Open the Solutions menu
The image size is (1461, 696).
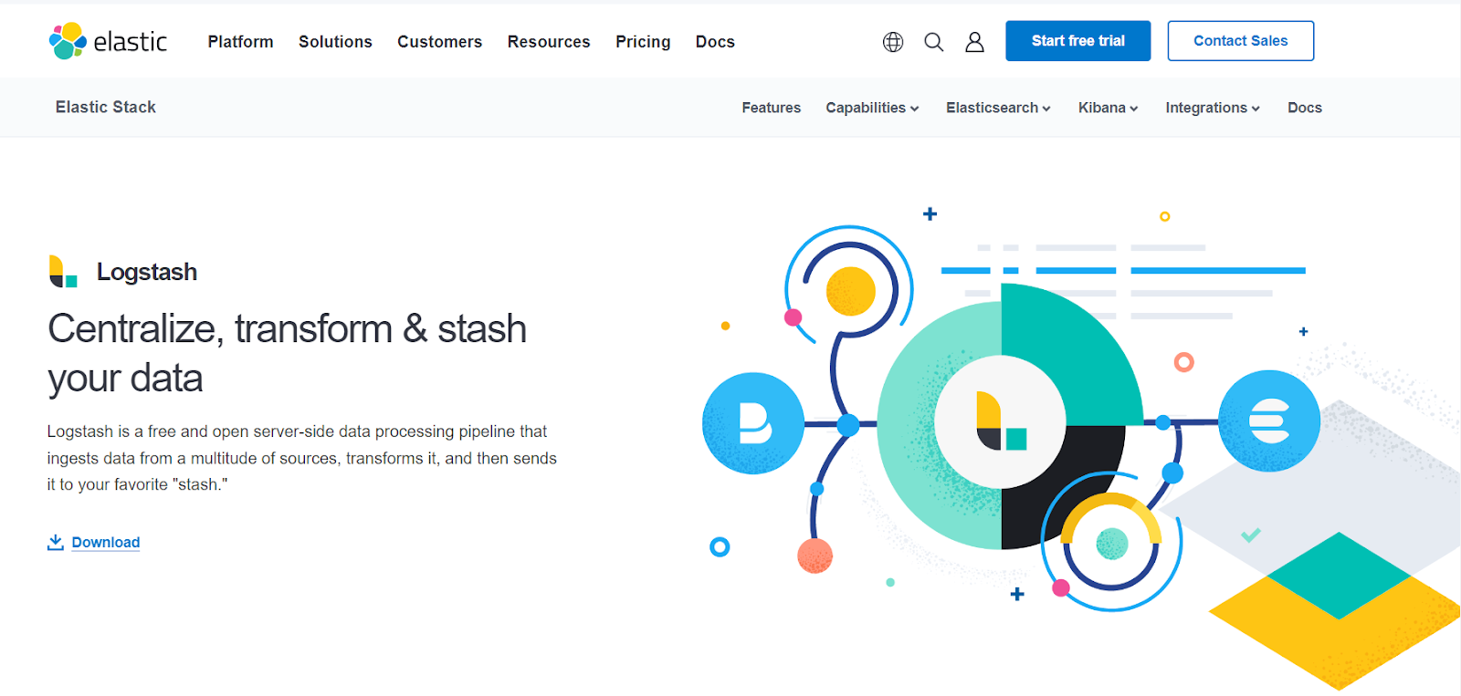click(335, 42)
